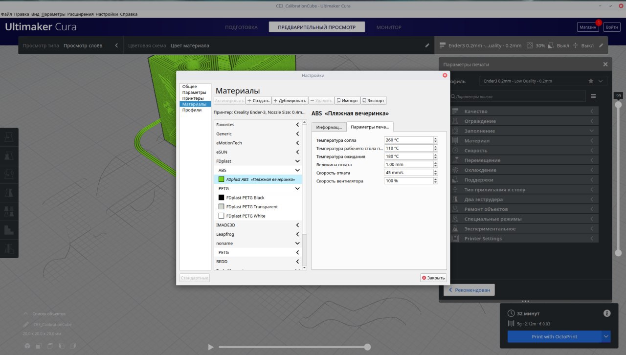This screenshot has height=355, width=626.
Task: Select the Rotate tool in left toolbar
Action: [x=9, y=174]
